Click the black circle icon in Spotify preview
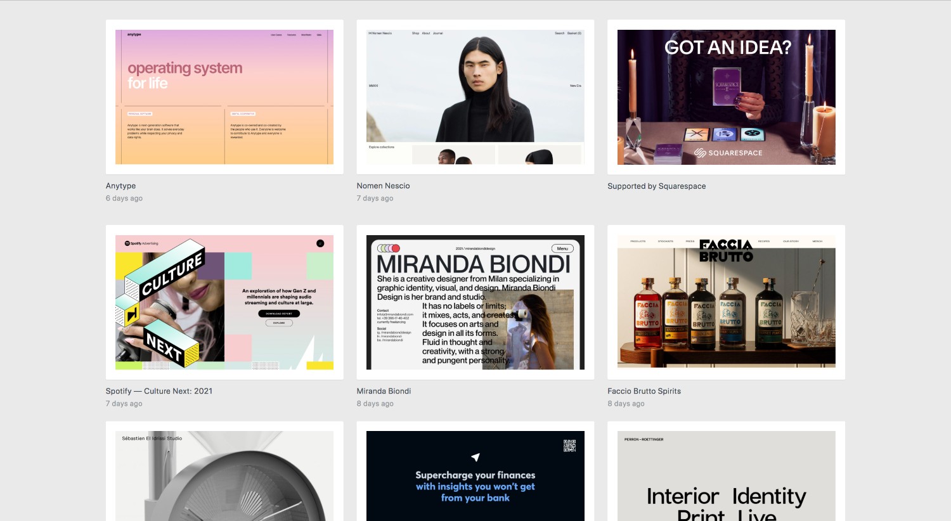The width and height of the screenshot is (951, 521). (320, 243)
